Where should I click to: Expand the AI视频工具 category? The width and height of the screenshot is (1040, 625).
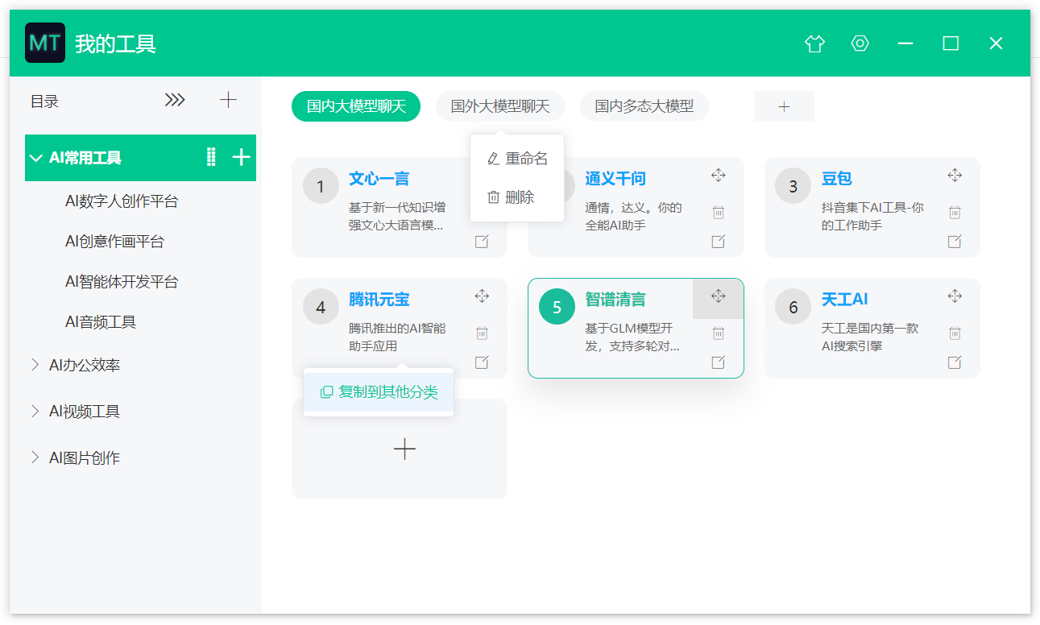click(35, 412)
